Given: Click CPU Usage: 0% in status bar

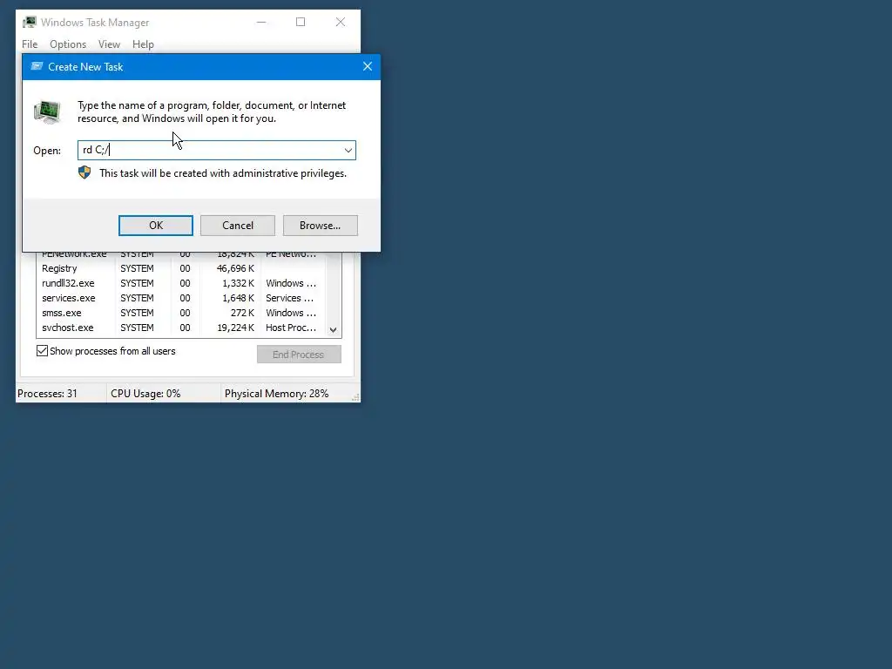Looking at the screenshot, I should [x=145, y=394].
